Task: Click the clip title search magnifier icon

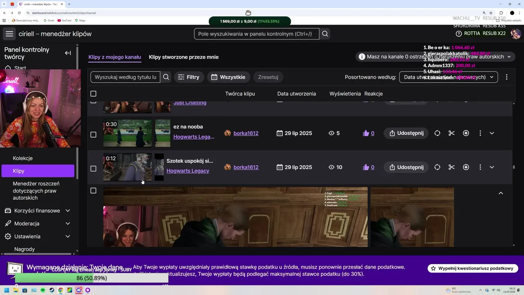Action: [166, 77]
